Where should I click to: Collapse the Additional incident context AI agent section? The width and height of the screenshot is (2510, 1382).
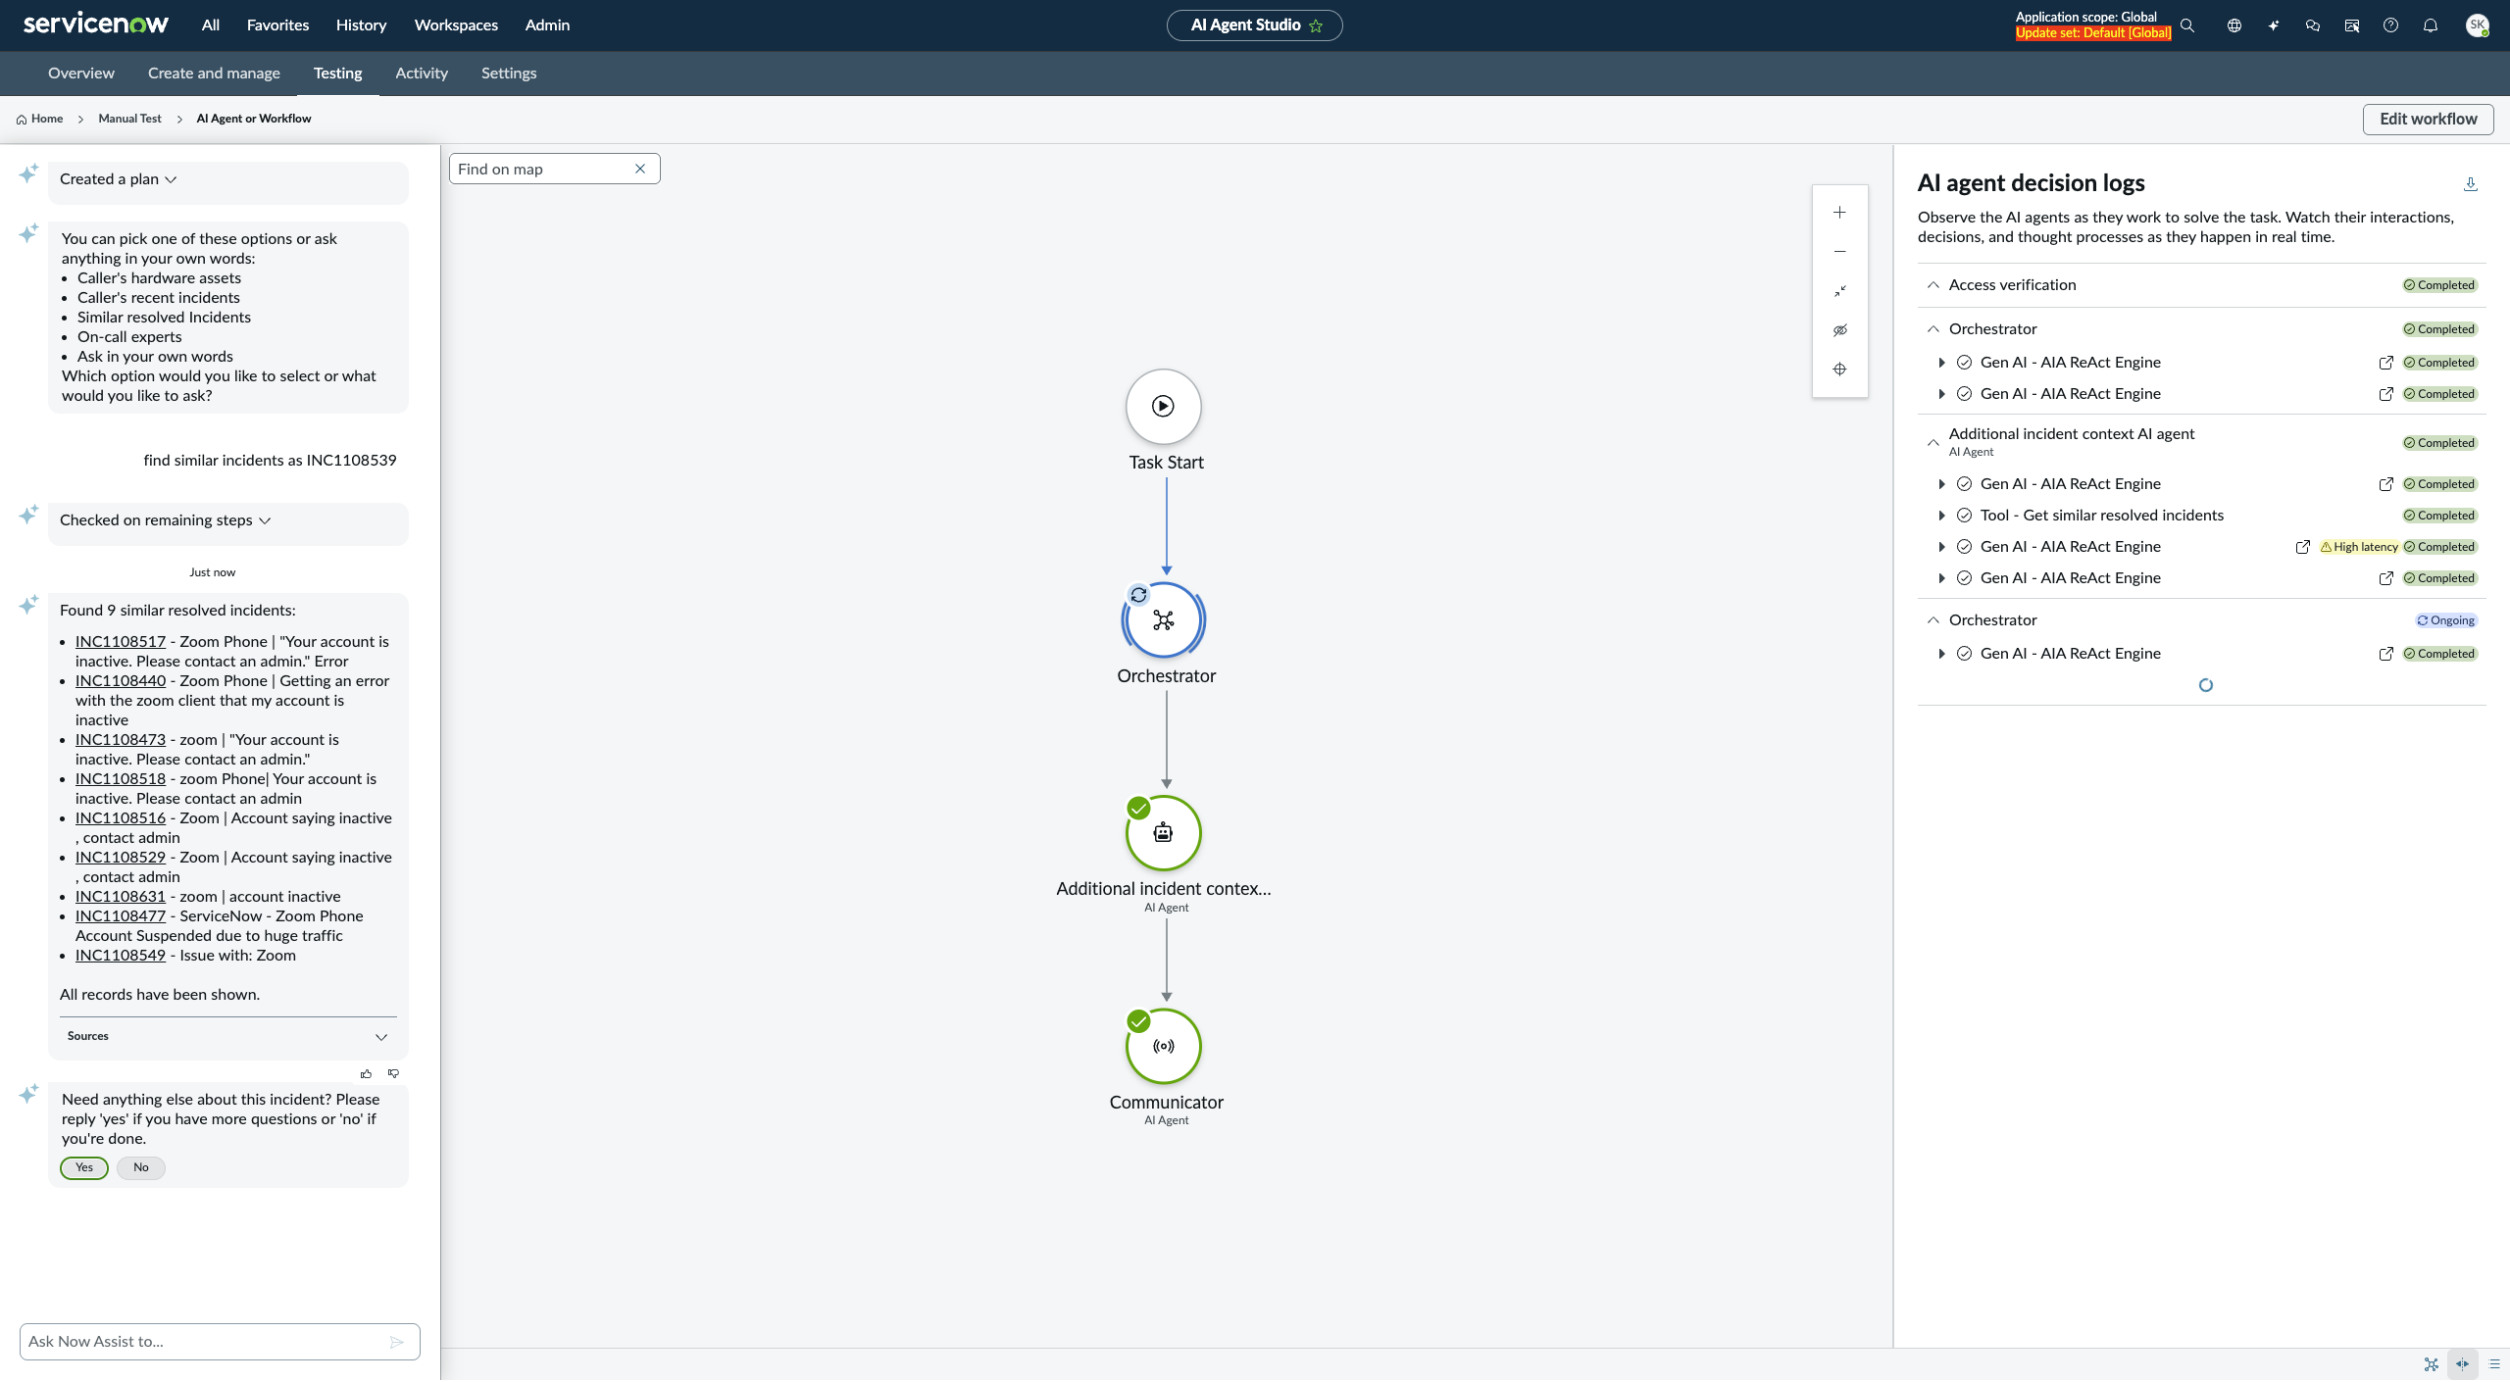tap(1933, 442)
